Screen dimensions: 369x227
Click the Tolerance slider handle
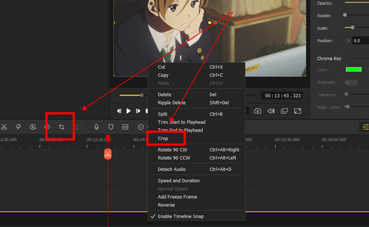tap(346, 94)
